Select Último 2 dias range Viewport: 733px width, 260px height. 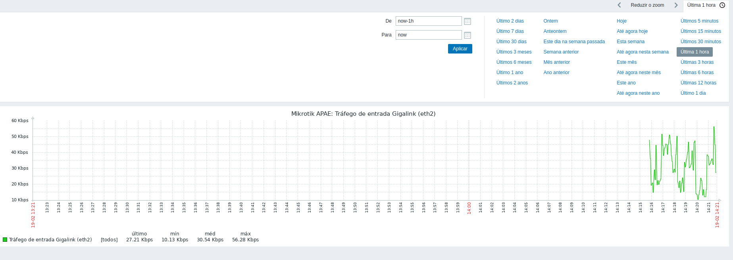510,21
